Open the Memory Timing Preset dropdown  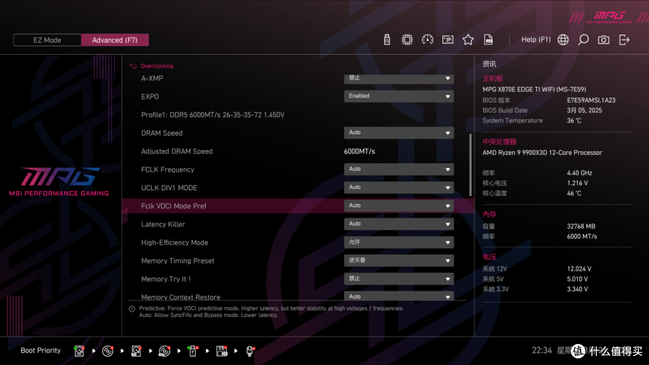tap(398, 261)
